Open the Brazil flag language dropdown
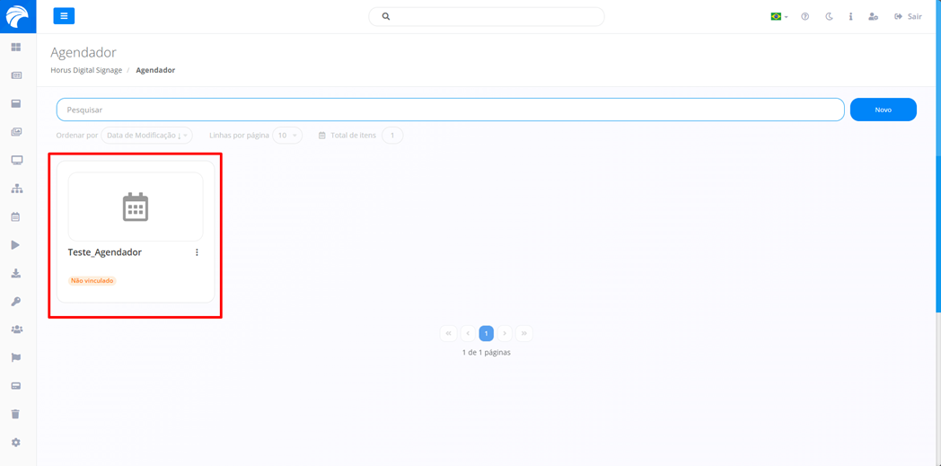941x466 pixels. coord(778,16)
